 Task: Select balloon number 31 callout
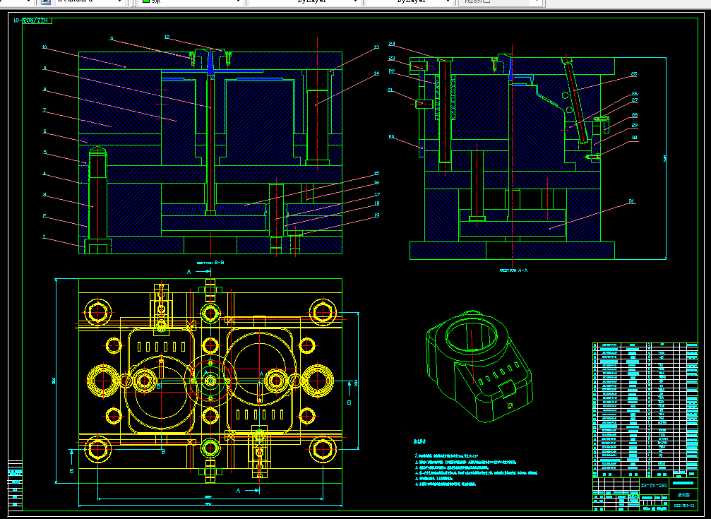point(633,202)
